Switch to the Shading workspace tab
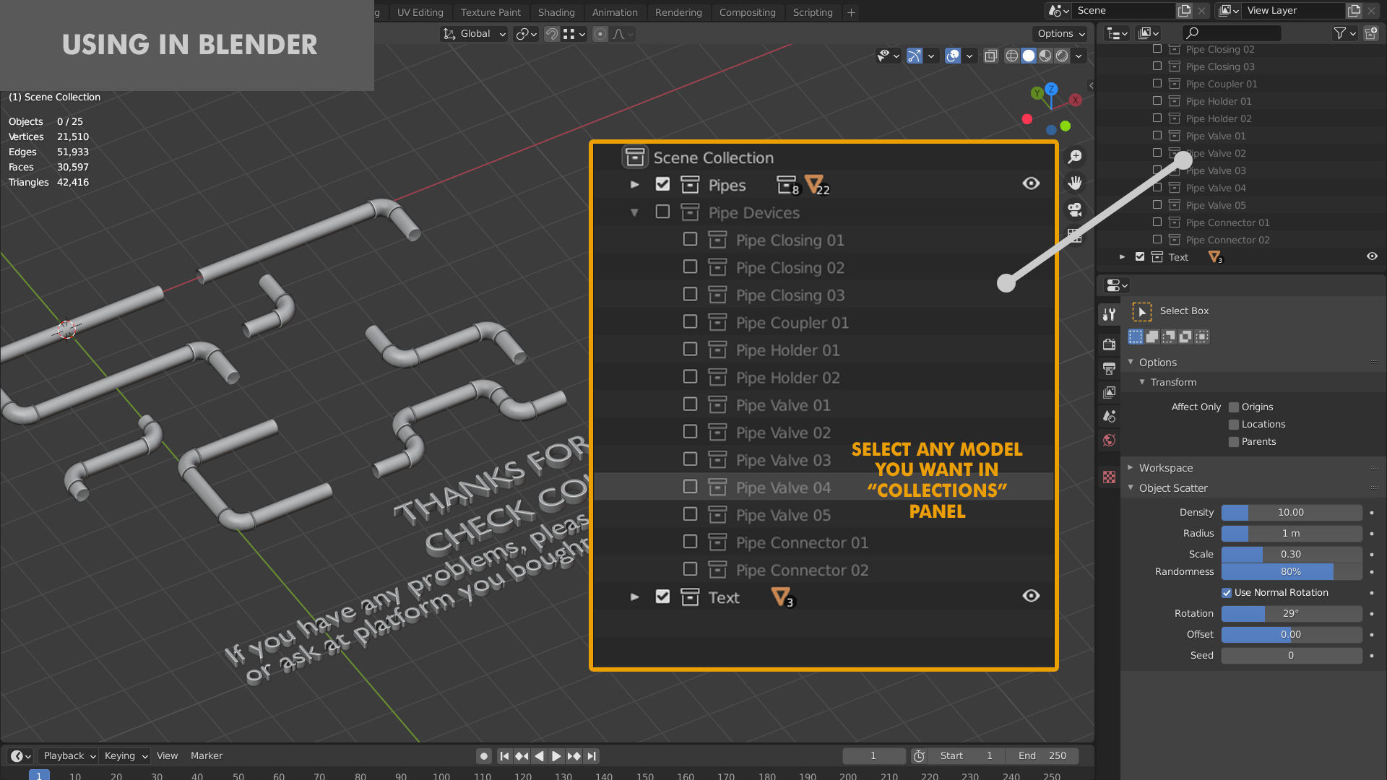This screenshot has width=1387, height=780. (556, 12)
